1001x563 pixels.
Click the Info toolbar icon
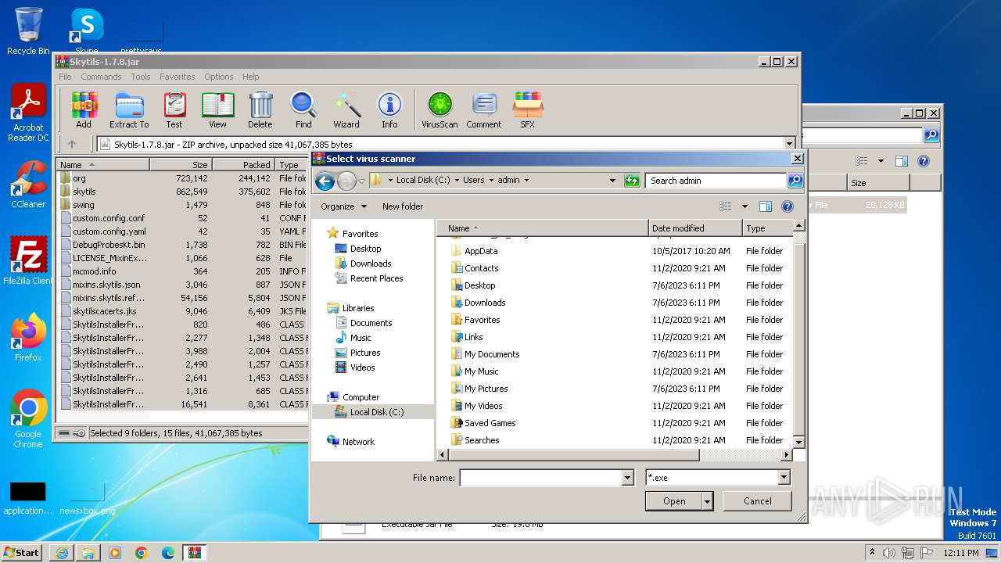tap(389, 109)
